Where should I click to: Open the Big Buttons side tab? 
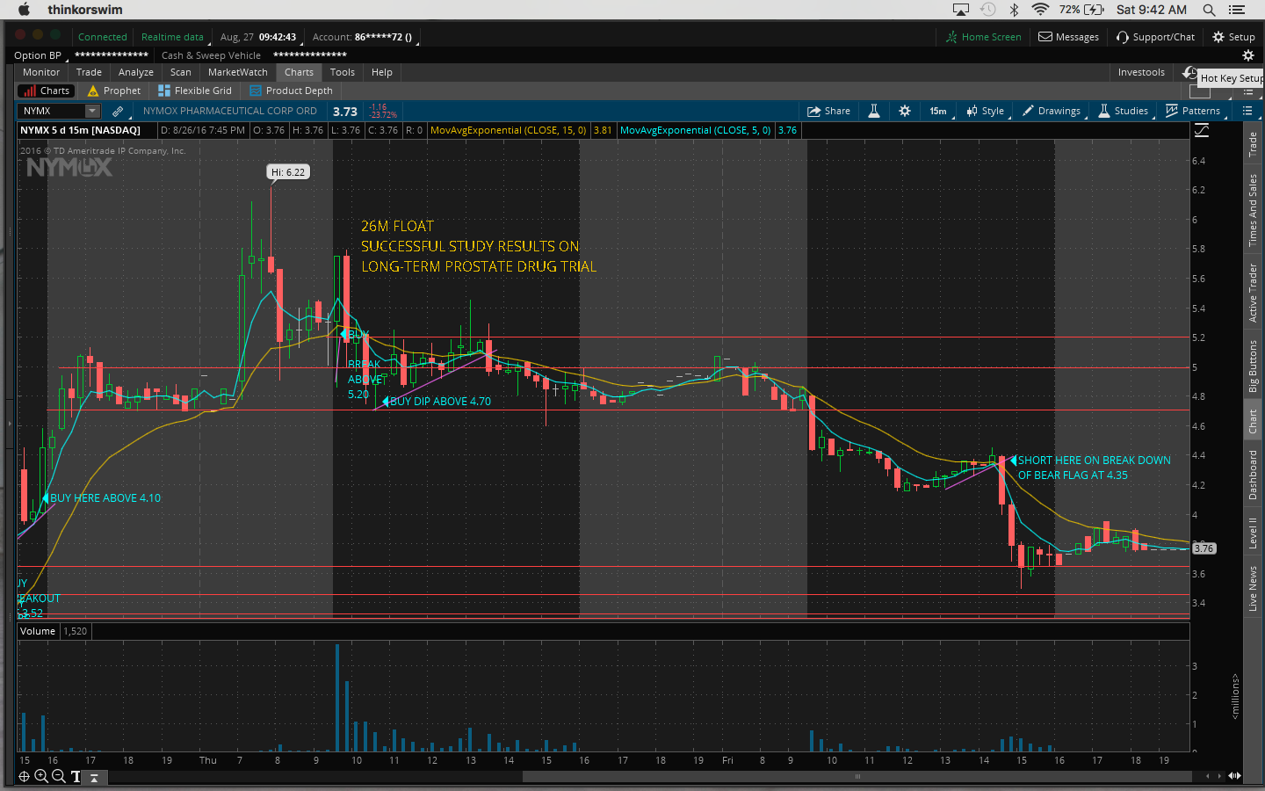click(1253, 366)
